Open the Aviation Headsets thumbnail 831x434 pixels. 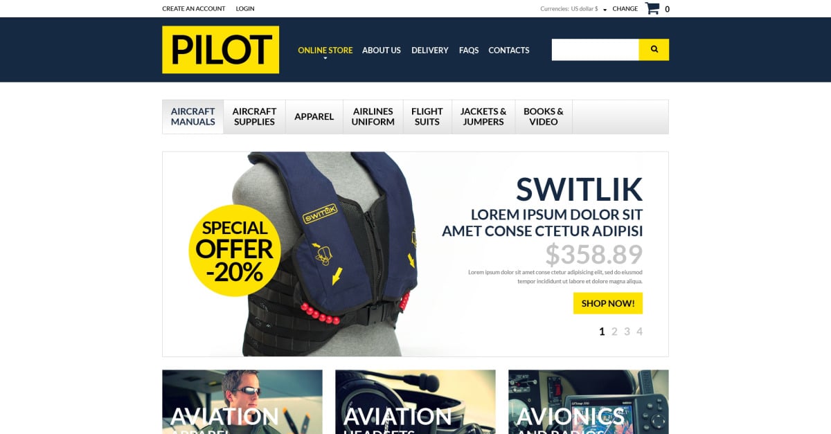(415, 401)
